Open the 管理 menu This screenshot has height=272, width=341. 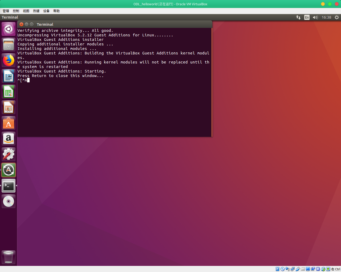[x=6, y=11]
